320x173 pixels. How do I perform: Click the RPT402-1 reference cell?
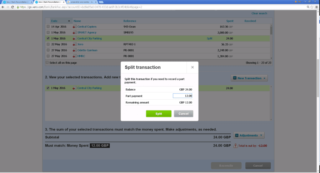(129, 44)
